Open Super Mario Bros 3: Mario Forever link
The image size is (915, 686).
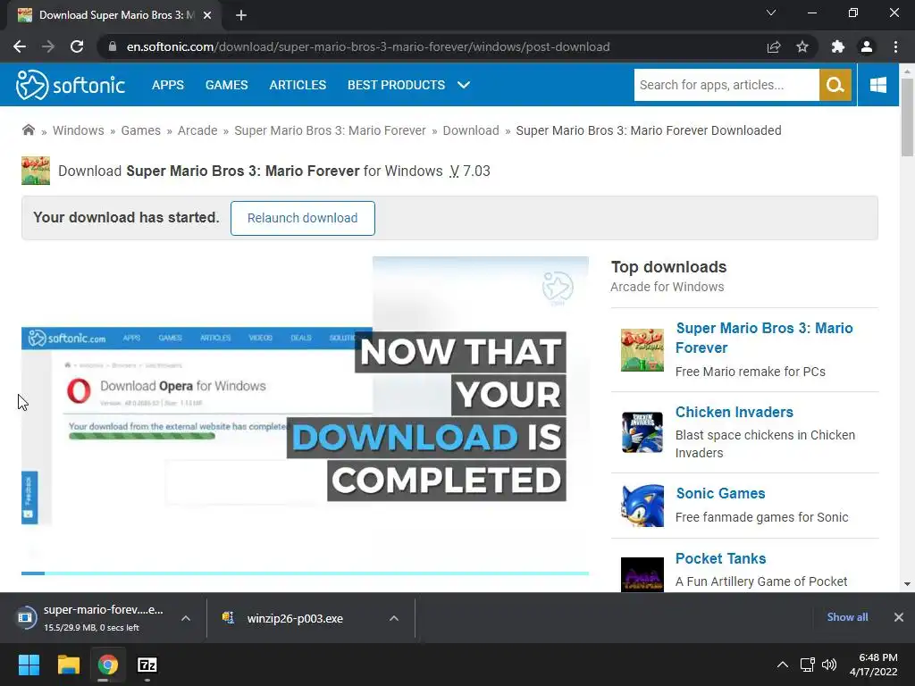[764, 338]
